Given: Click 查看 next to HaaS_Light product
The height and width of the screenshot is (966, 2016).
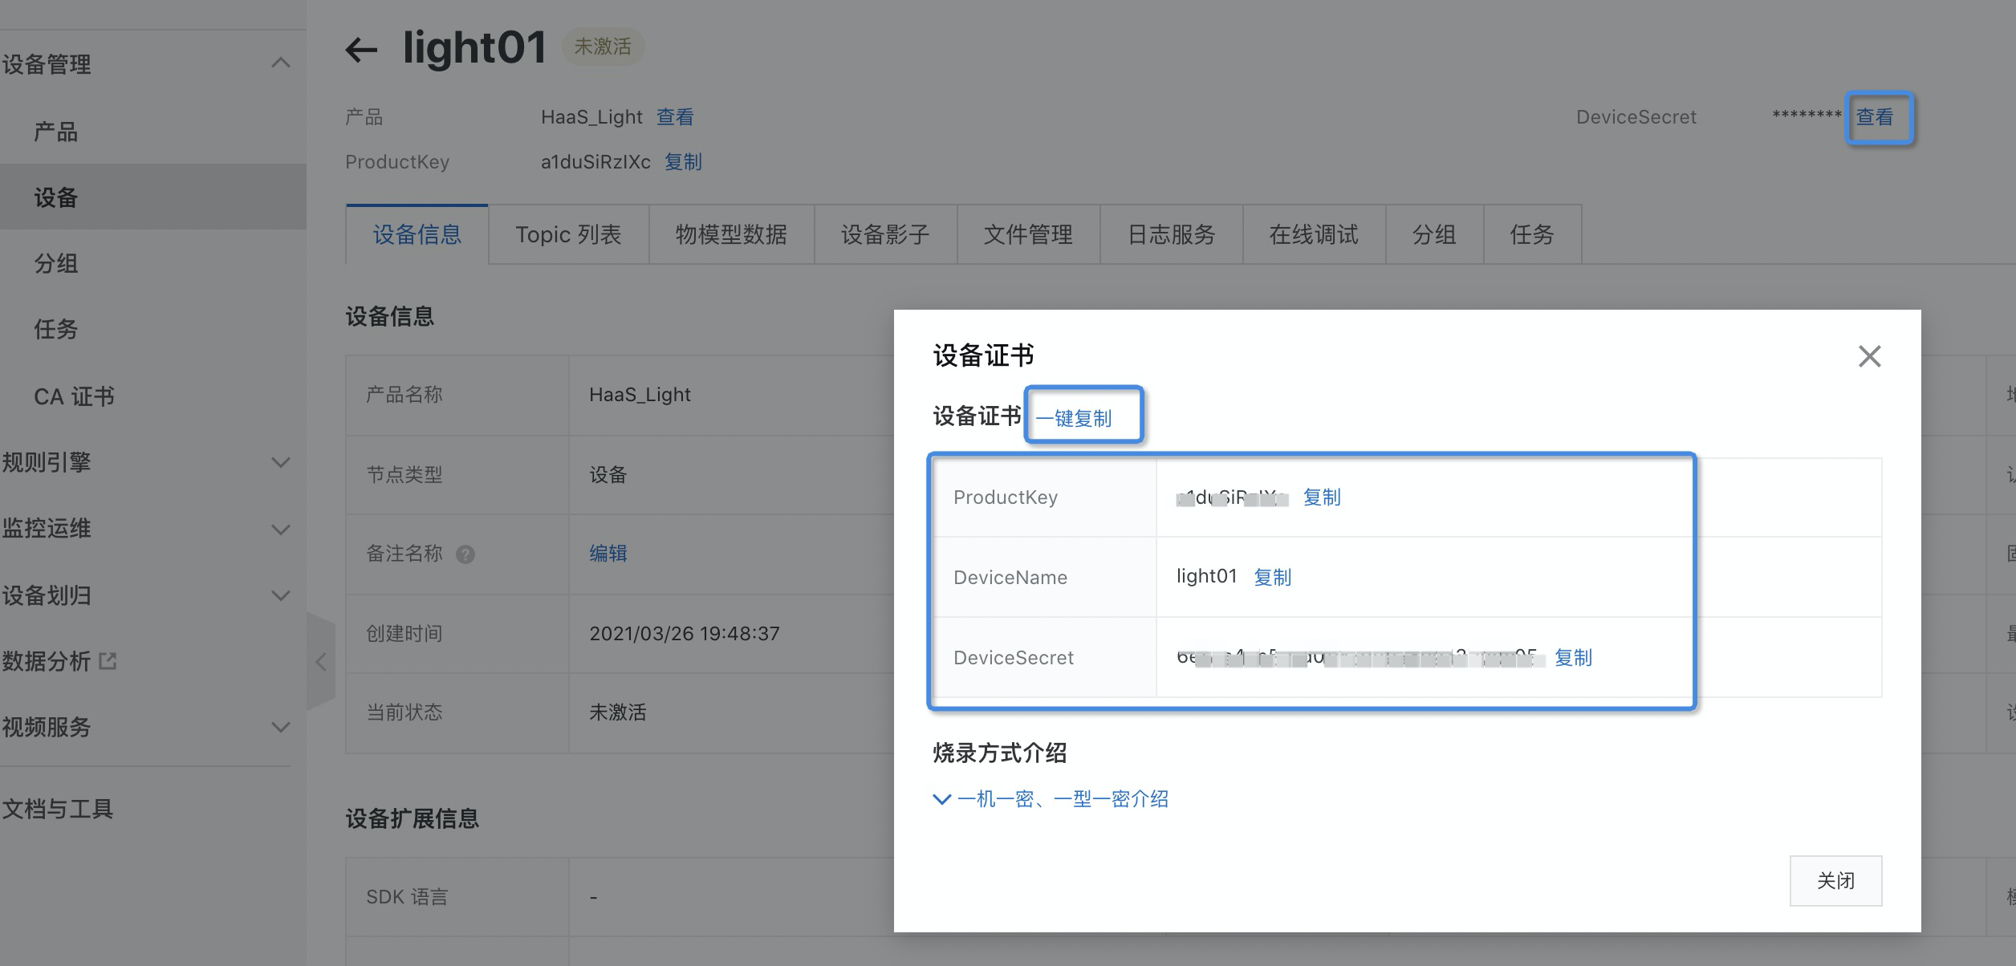Looking at the screenshot, I should 675,117.
